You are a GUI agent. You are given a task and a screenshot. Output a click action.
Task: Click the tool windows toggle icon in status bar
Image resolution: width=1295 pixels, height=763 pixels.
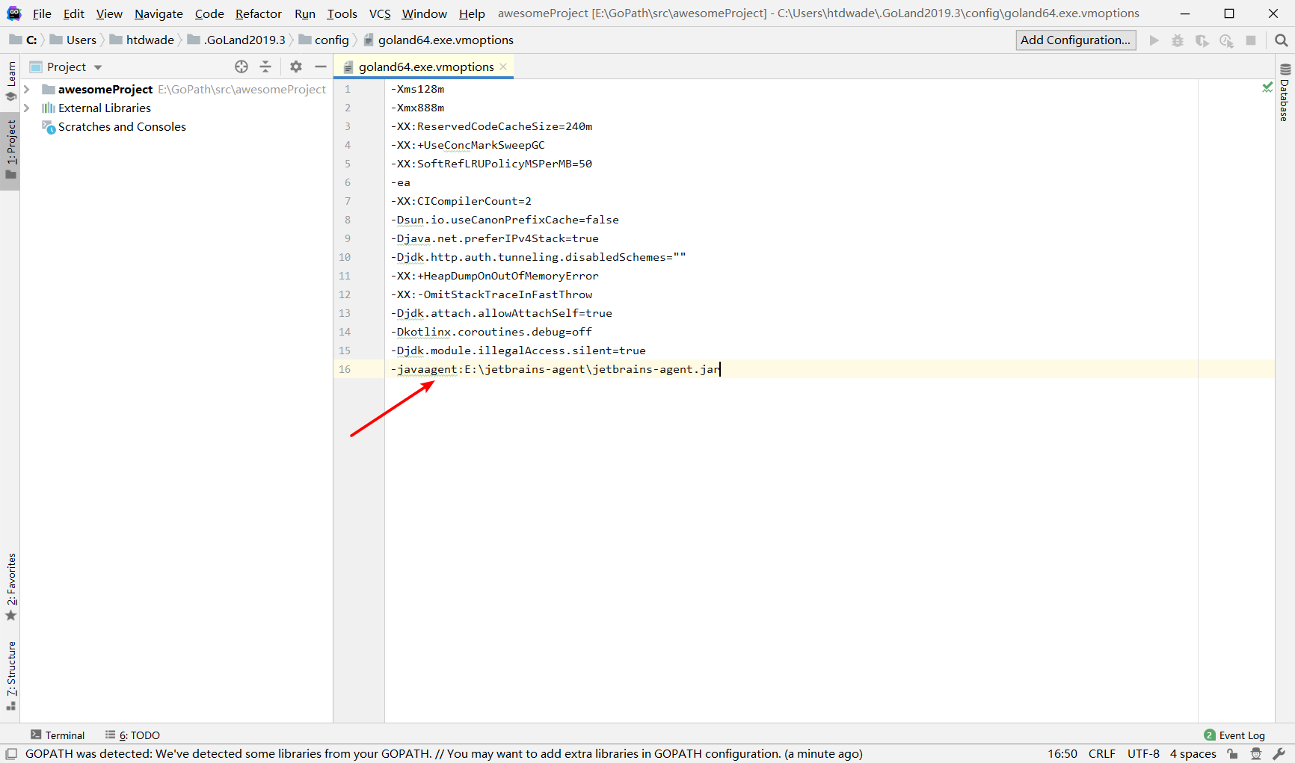(11, 754)
